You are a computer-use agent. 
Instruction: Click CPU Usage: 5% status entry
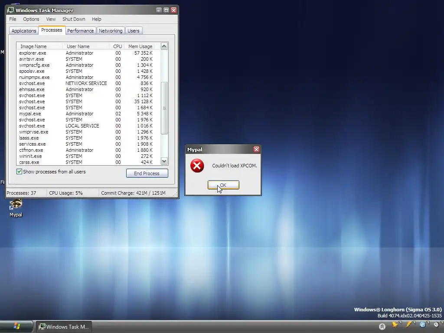[66, 193]
